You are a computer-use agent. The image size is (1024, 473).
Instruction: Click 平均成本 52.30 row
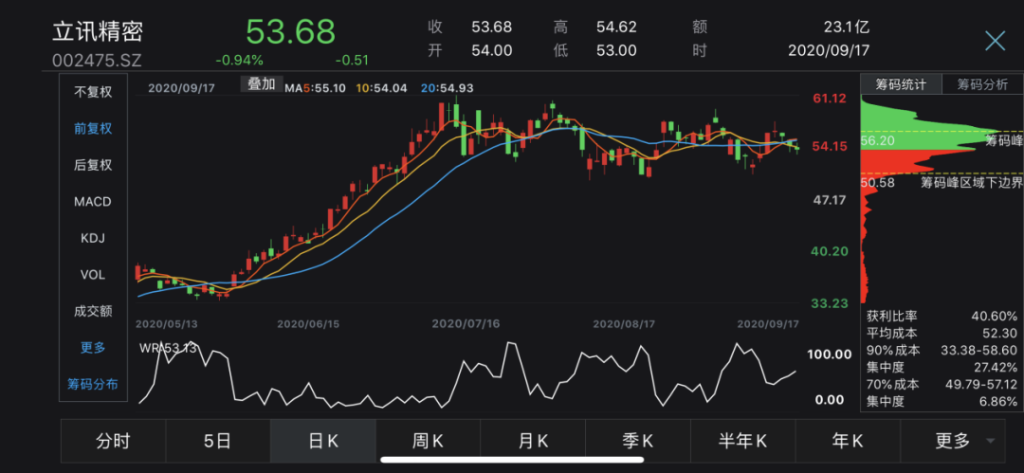click(942, 334)
